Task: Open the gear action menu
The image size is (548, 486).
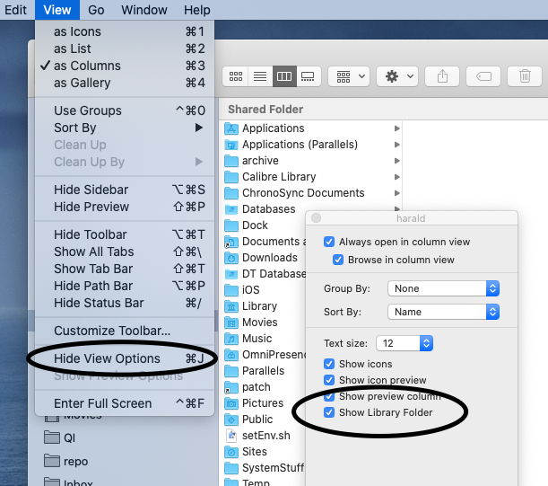Action: click(397, 76)
